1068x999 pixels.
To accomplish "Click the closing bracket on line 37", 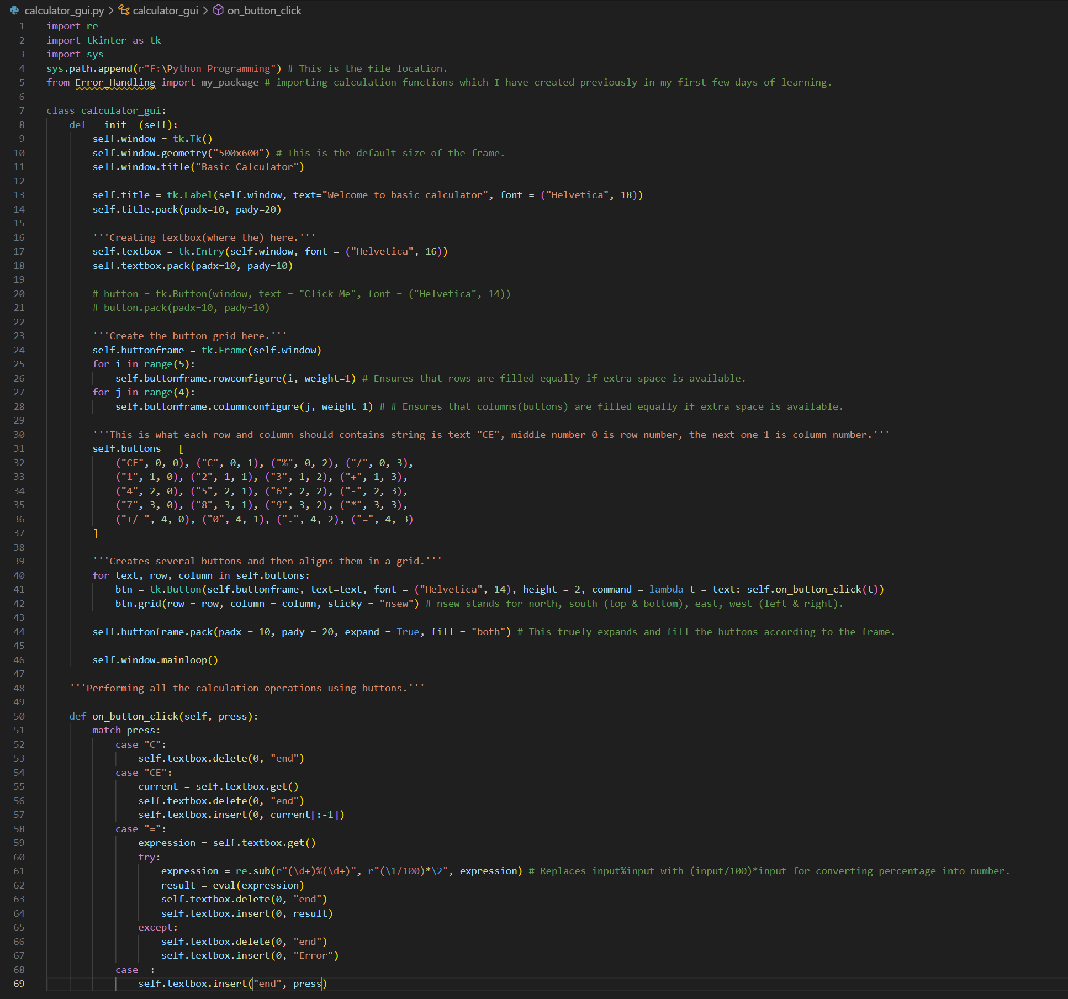I will (96, 533).
